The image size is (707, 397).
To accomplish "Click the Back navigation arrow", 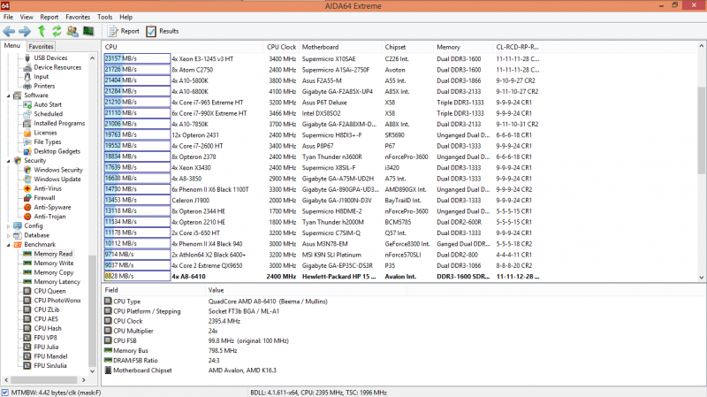I will point(9,31).
